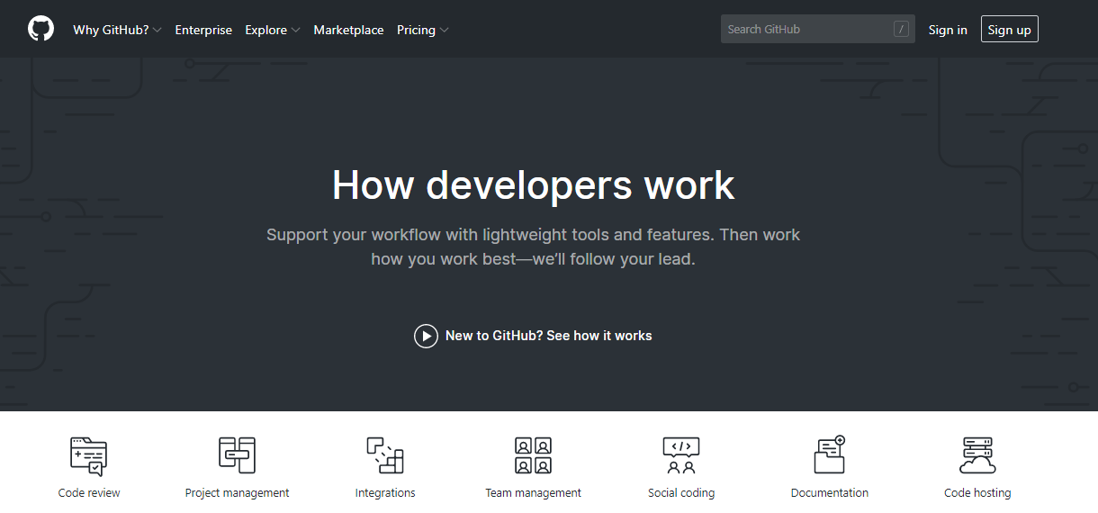Click the Support your workflow subtitle text
Image resolution: width=1098 pixels, height=513 pixels.
(533, 247)
